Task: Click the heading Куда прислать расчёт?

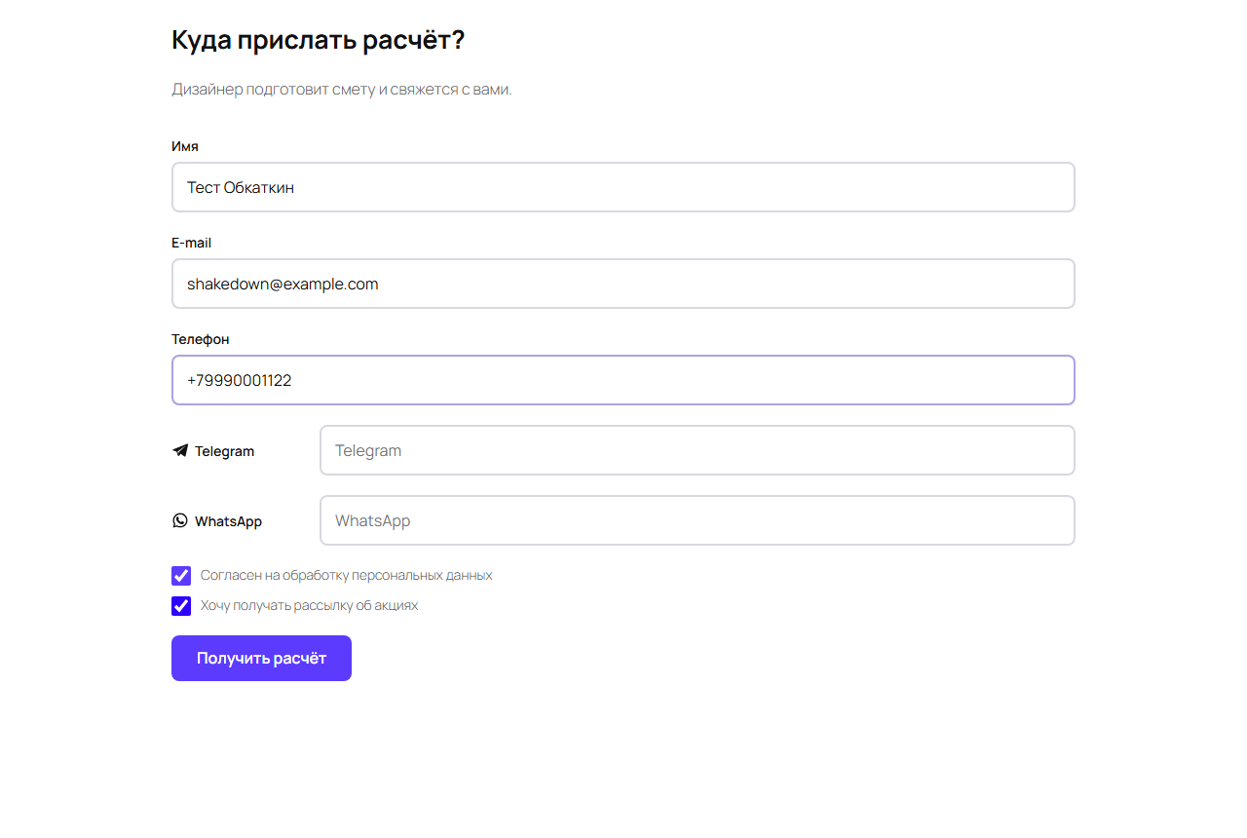Action: 318,40
